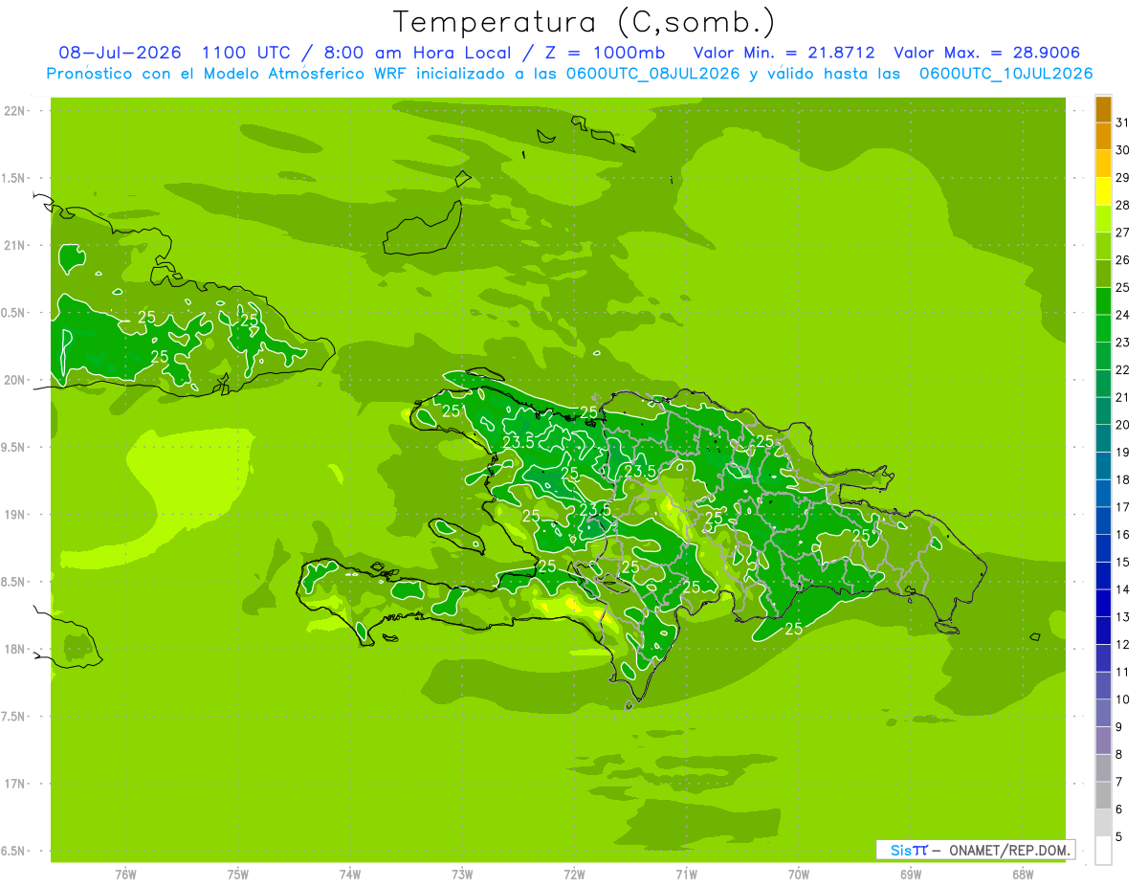Pick the purple legend swatch between 8 and 9
Screen dimensions: 1148x887
[x=1103, y=742]
